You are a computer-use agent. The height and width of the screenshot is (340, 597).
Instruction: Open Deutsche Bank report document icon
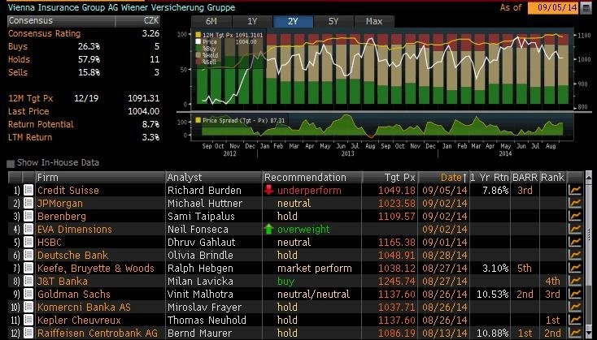28,255
